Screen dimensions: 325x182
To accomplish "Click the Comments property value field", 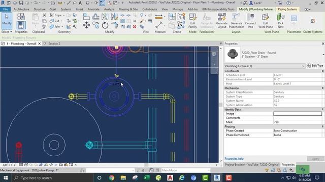I will tap(298, 118).
